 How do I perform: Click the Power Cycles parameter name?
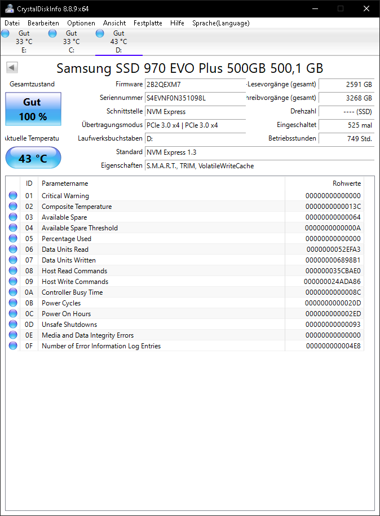click(61, 303)
